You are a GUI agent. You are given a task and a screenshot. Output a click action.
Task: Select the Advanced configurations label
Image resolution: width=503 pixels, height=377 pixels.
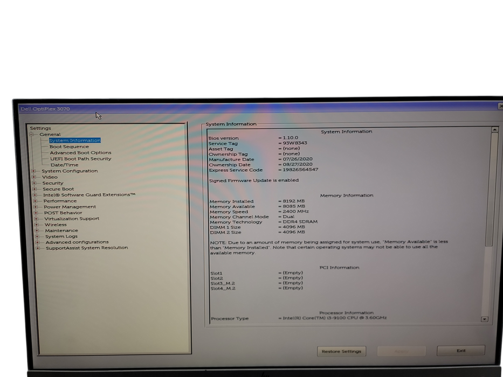coord(77,242)
